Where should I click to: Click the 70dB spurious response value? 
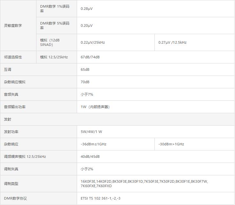[x=85, y=82]
